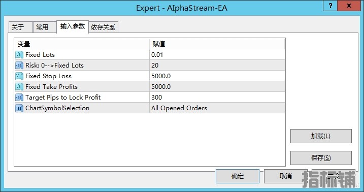Click the Target Pips to Lock Profit icon
364x192 pixels.
click(19, 98)
